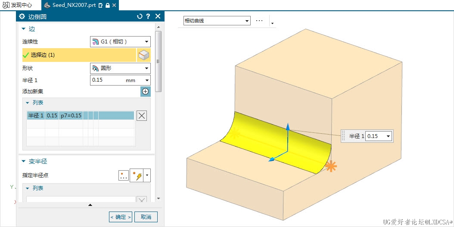The image size is (454, 227).
Task: Cancel with the 取消 button
Action: [146, 217]
